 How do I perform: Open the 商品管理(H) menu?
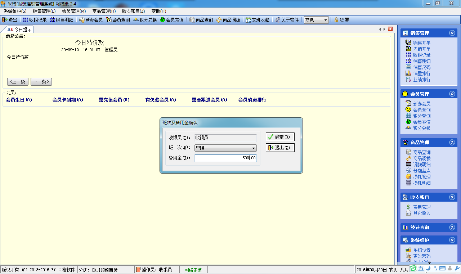(104, 12)
